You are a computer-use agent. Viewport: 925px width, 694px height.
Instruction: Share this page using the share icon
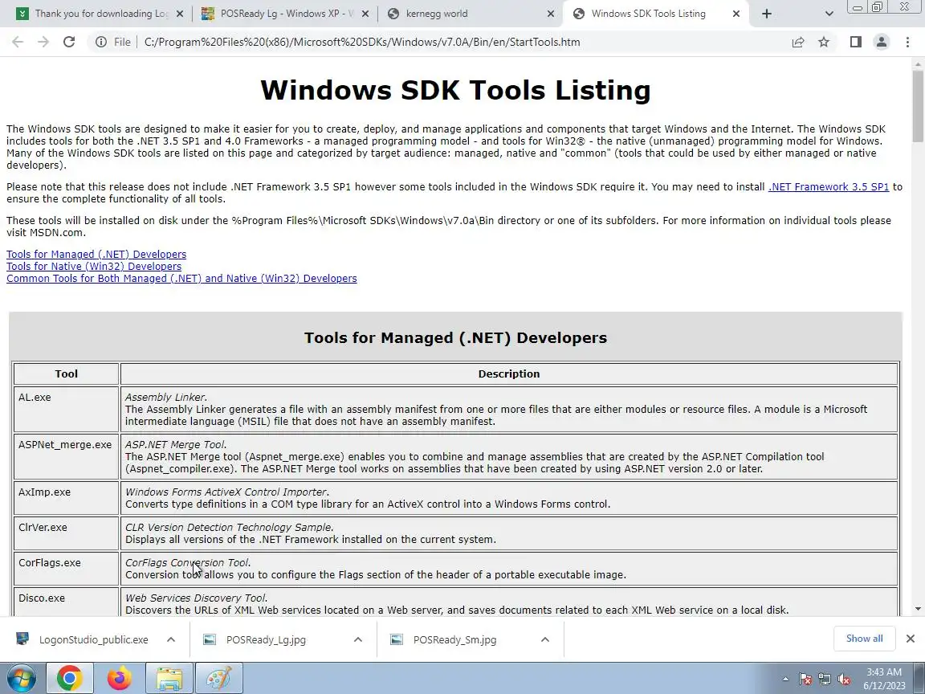tap(798, 42)
